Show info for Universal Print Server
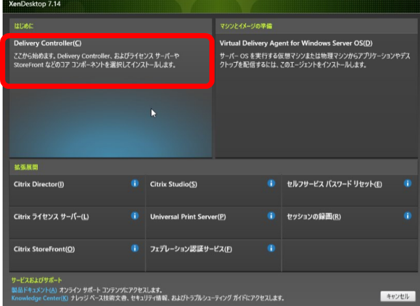This screenshot has width=420, height=306. (271, 216)
